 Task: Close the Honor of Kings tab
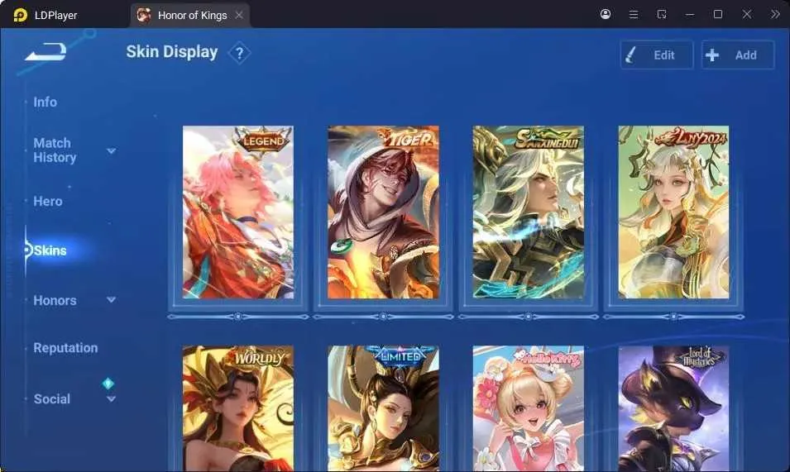[239, 15]
